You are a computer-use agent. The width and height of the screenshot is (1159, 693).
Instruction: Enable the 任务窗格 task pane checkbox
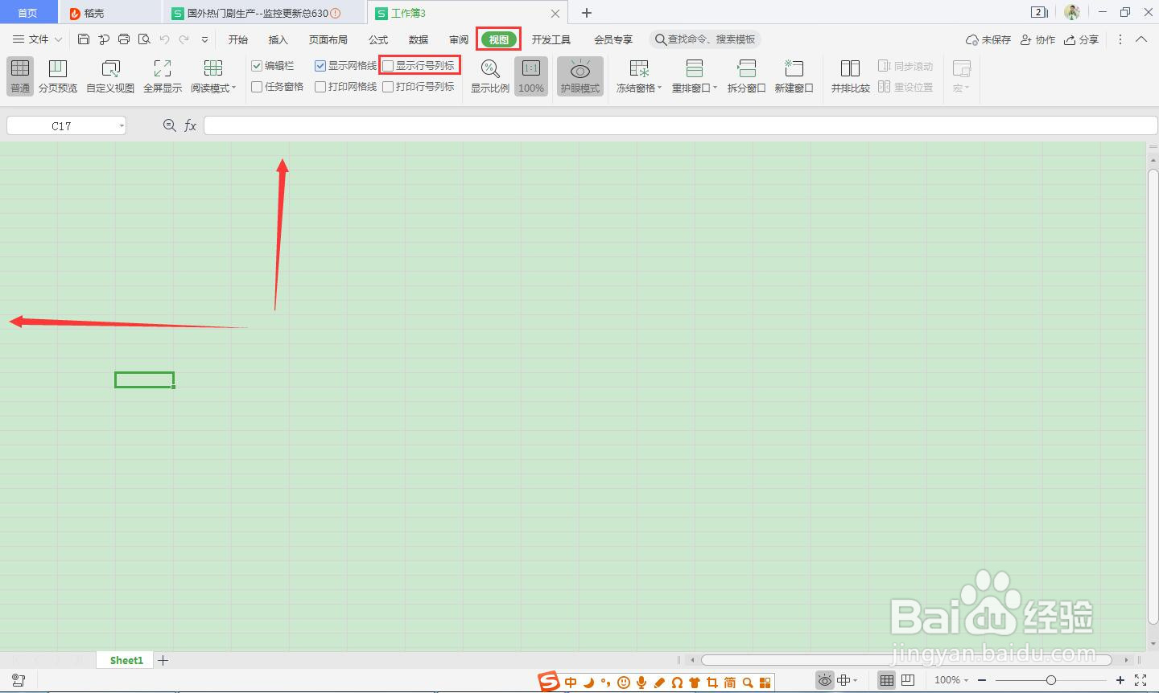pos(257,87)
